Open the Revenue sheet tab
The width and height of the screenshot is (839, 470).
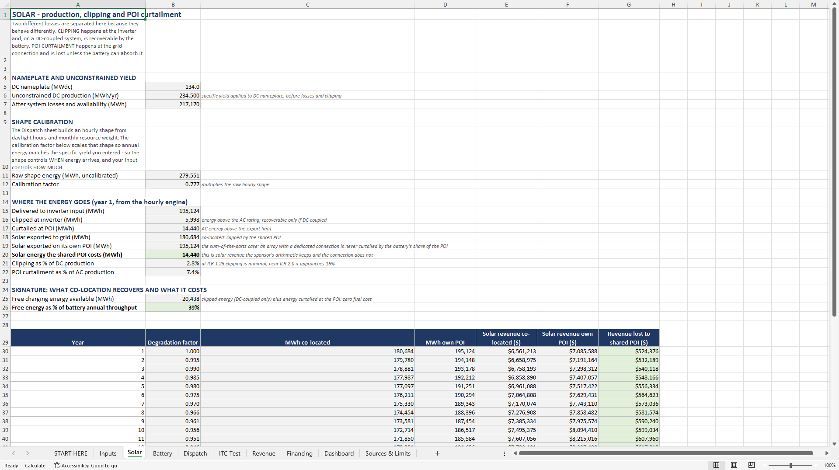(264, 453)
